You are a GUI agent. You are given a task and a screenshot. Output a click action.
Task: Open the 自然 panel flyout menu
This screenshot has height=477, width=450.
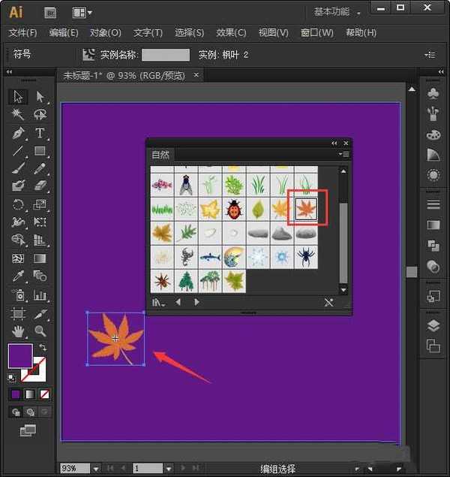click(343, 155)
